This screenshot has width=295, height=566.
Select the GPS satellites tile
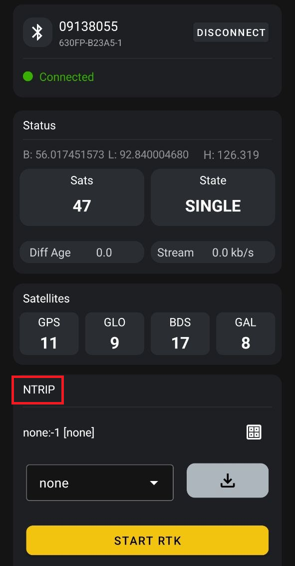click(x=49, y=334)
